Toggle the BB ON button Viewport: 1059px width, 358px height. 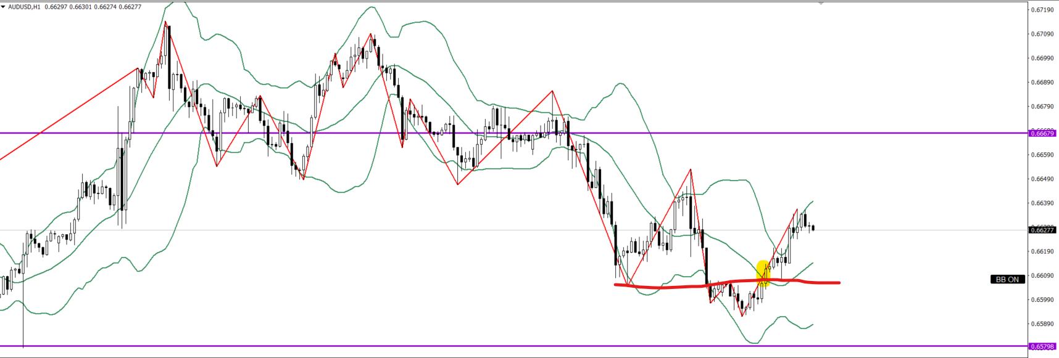(x=1007, y=279)
